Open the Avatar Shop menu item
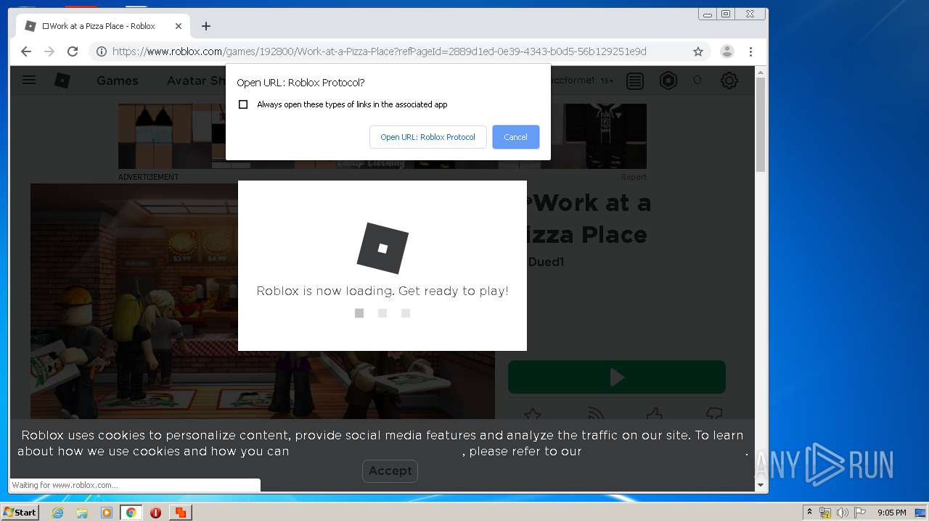Screen dimensions: 929x522 coord(196,80)
